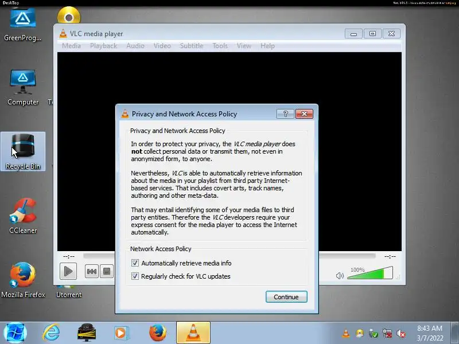
Task: Open the Windows Start menu
Action: coord(15,333)
